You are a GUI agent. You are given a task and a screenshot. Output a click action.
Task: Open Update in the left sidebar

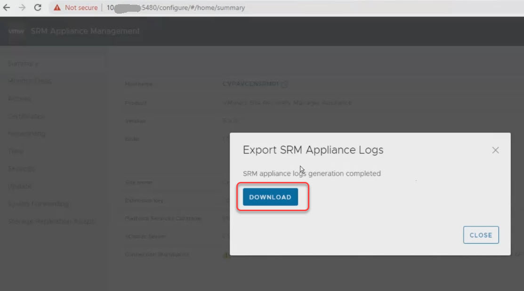click(x=20, y=186)
